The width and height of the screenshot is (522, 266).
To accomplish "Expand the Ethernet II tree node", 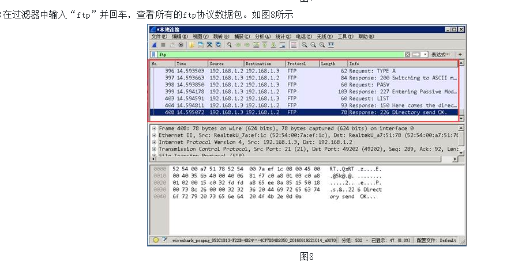I will coord(154,135).
